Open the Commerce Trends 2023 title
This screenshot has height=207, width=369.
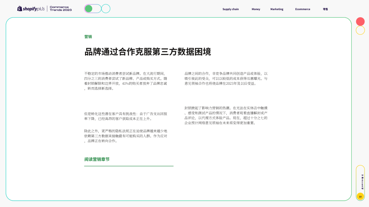(61, 9)
